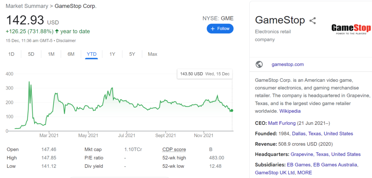Viewport: 372px width, 178px height.
Task: Show the Max chart range
Action: point(153,54)
